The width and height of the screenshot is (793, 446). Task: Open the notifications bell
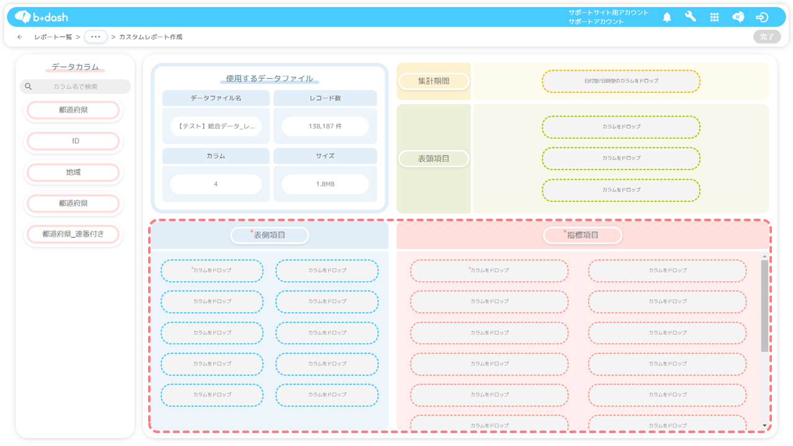(667, 17)
